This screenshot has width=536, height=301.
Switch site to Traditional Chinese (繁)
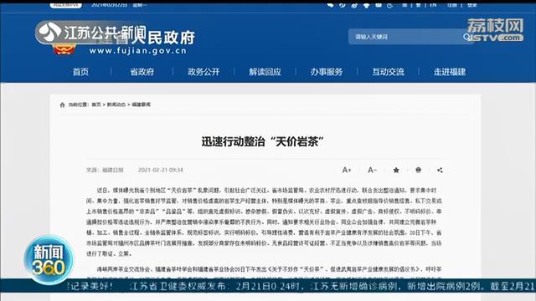[x=419, y=5]
